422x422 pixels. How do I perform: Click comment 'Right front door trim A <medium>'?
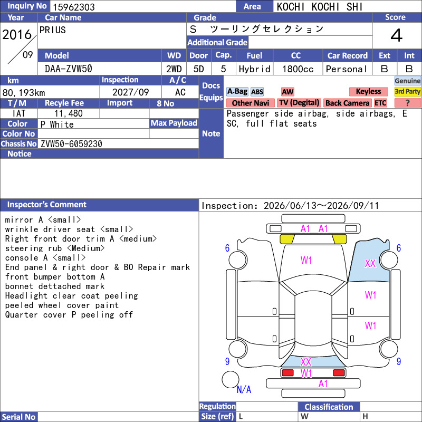[81, 239]
